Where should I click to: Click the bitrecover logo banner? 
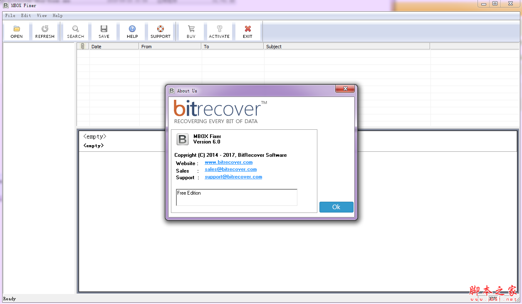(220, 112)
